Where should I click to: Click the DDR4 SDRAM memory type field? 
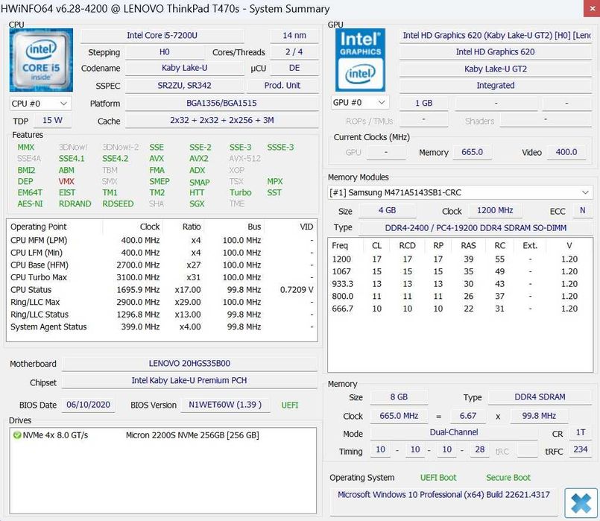(x=540, y=397)
